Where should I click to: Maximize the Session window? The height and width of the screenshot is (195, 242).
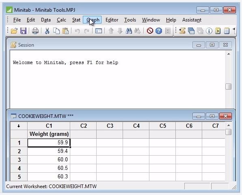(212, 45)
